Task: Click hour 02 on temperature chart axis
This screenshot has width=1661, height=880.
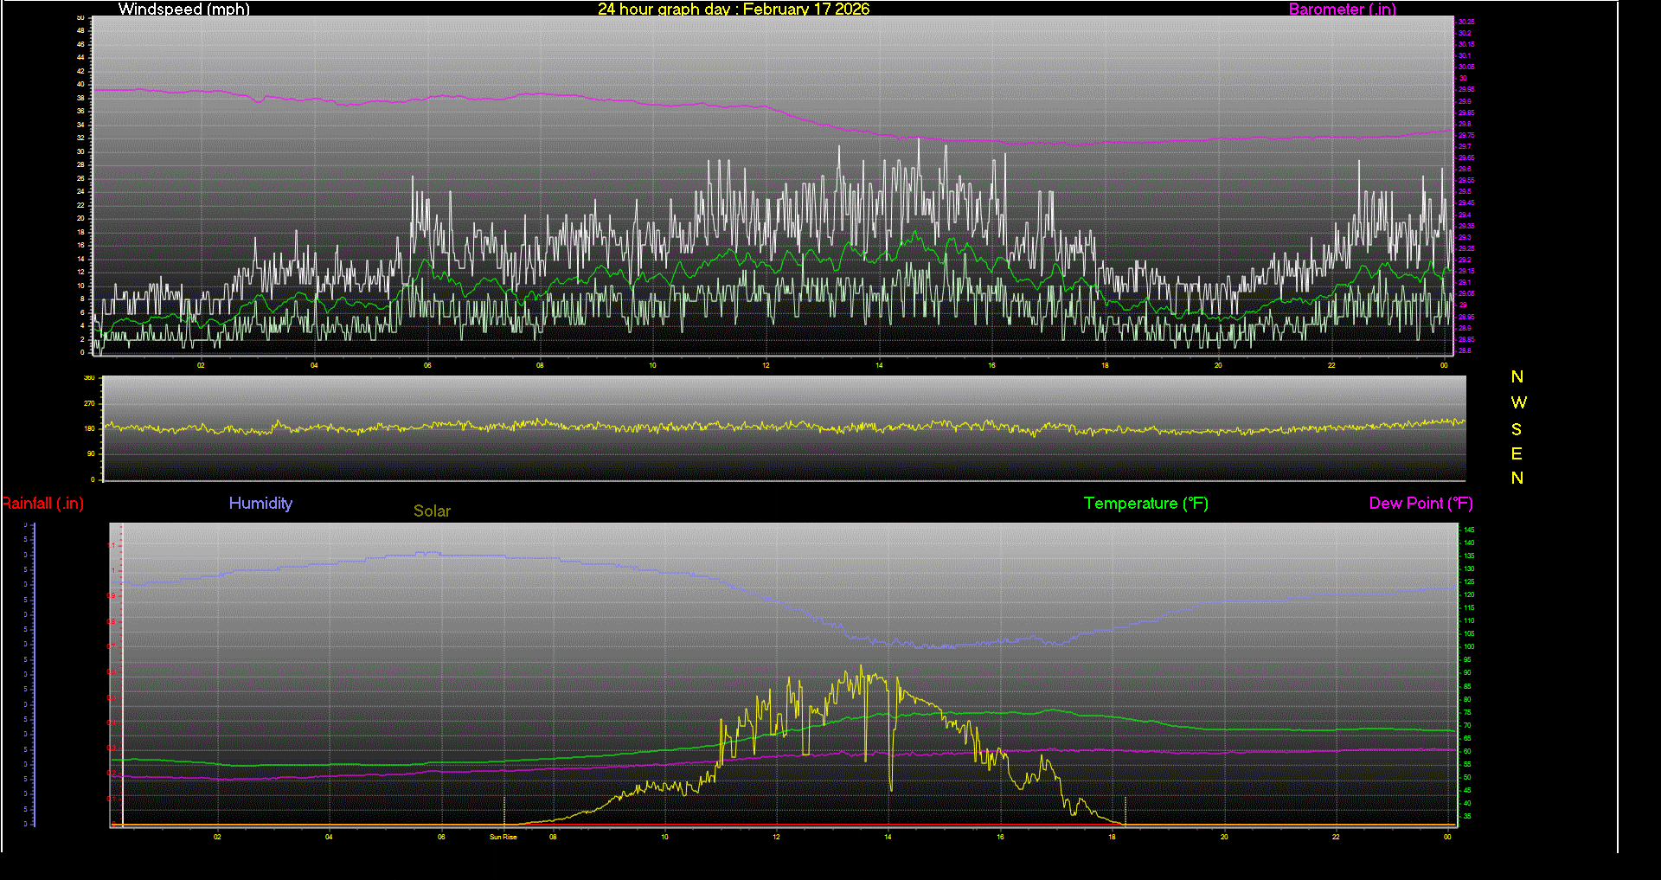Action: coord(217,837)
